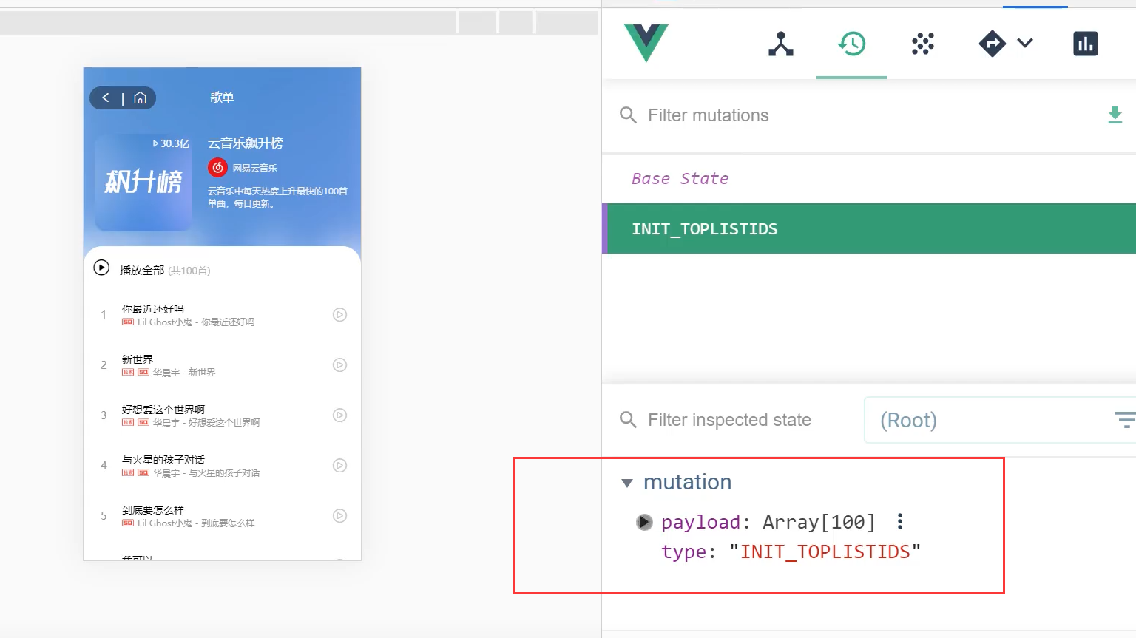Click the 歌单 page header title

coord(222,98)
